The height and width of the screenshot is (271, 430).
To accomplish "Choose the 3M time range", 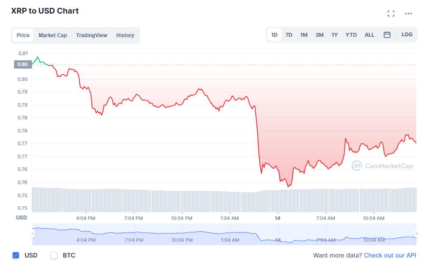I will coord(319,34).
